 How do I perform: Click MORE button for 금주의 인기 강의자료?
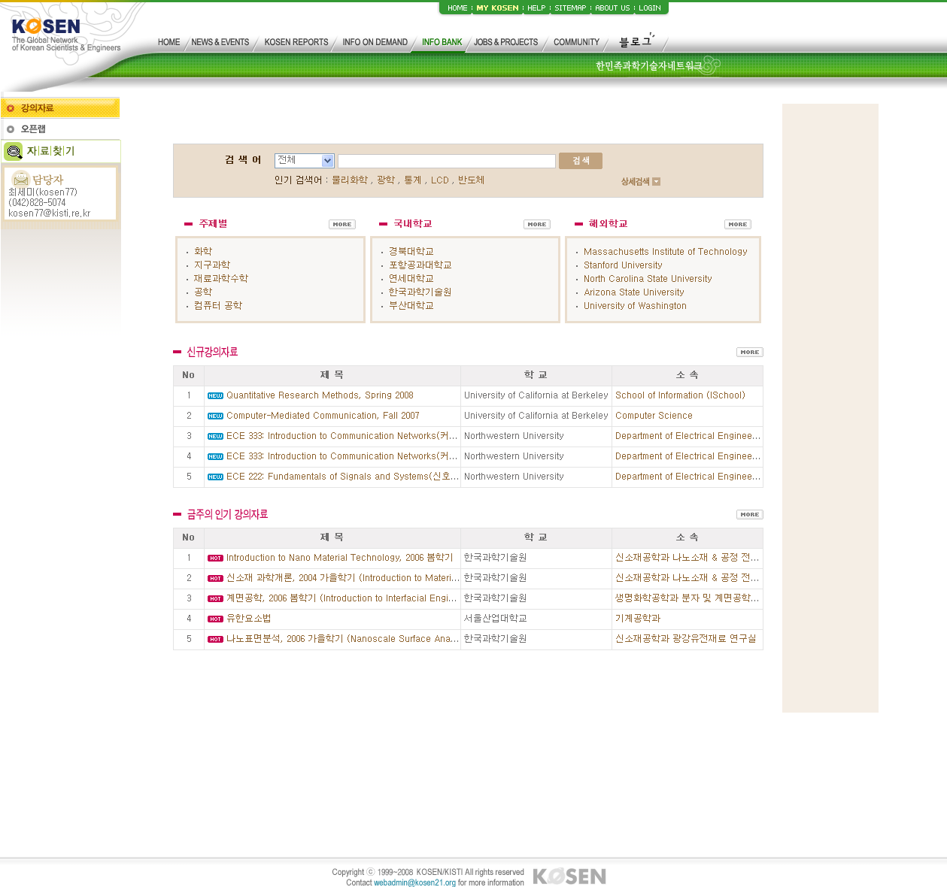[750, 514]
